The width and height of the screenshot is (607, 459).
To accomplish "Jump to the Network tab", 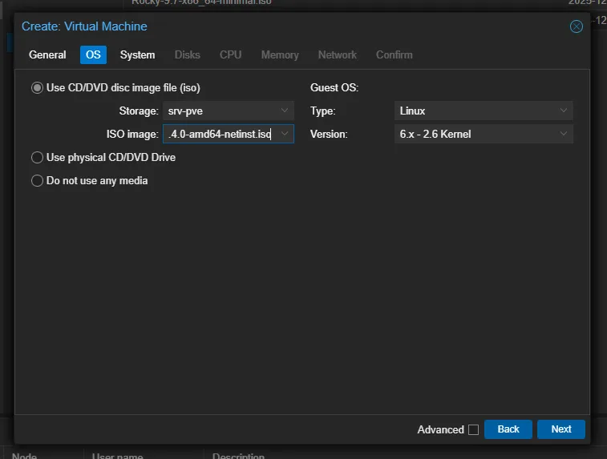I will pyautogui.click(x=337, y=54).
